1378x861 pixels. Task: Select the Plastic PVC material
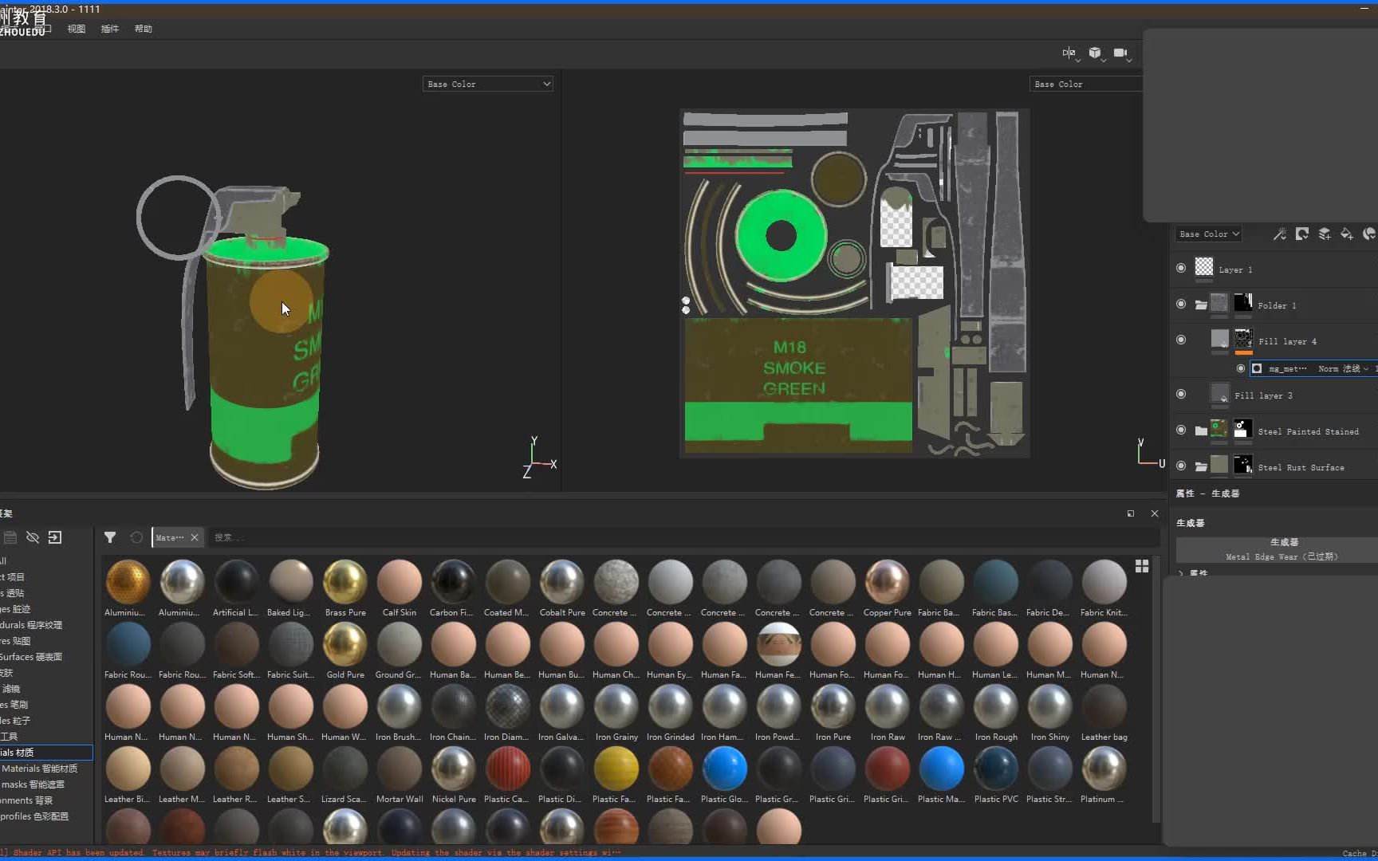pyautogui.click(x=996, y=775)
